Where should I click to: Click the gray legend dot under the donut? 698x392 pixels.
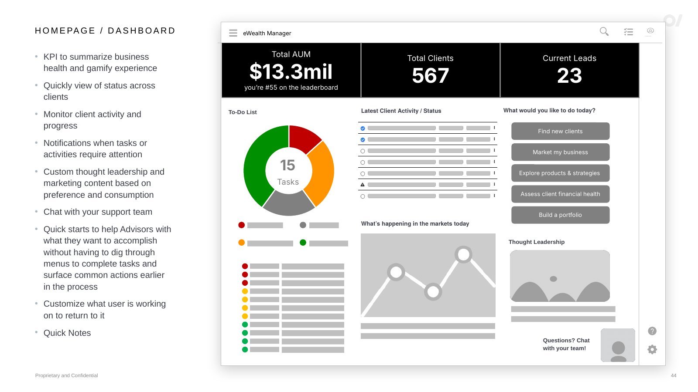[x=303, y=225]
